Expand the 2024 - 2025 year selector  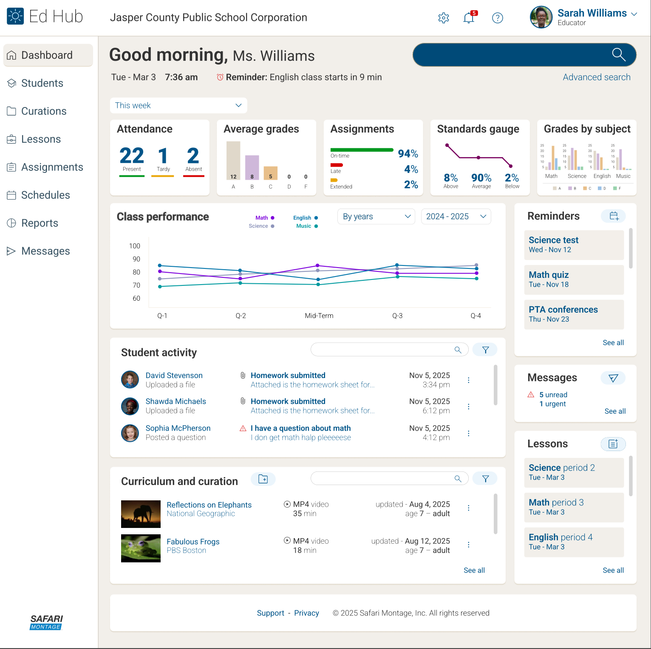point(456,217)
